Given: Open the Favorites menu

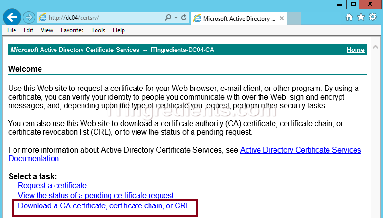Looking at the screenshot, I should click(x=72, y=30).
